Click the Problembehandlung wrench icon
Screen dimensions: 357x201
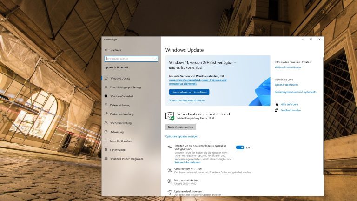[106, 114]
